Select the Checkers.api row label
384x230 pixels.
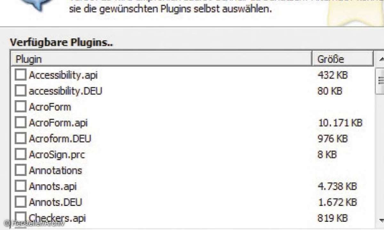(57, 218)
